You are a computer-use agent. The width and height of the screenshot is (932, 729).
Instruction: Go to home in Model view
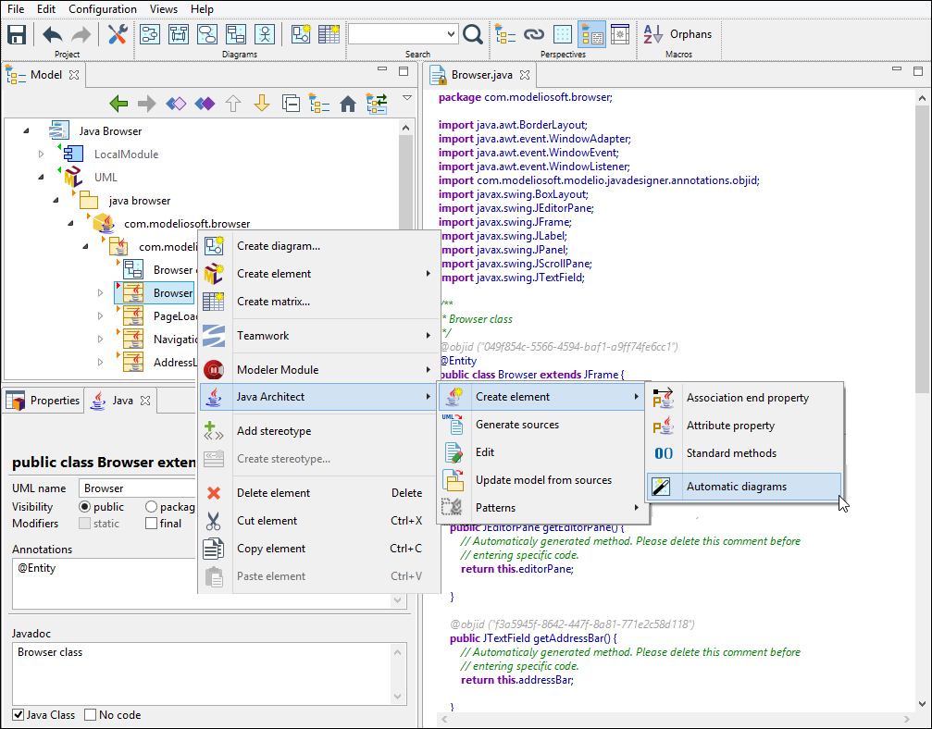[x=348, y=104]
